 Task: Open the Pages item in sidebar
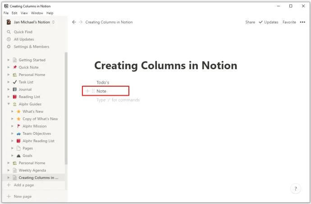click(27, 148)
